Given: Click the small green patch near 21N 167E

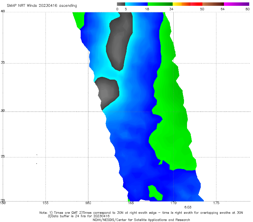Looking at the screenshot, I should pos(155,193).
